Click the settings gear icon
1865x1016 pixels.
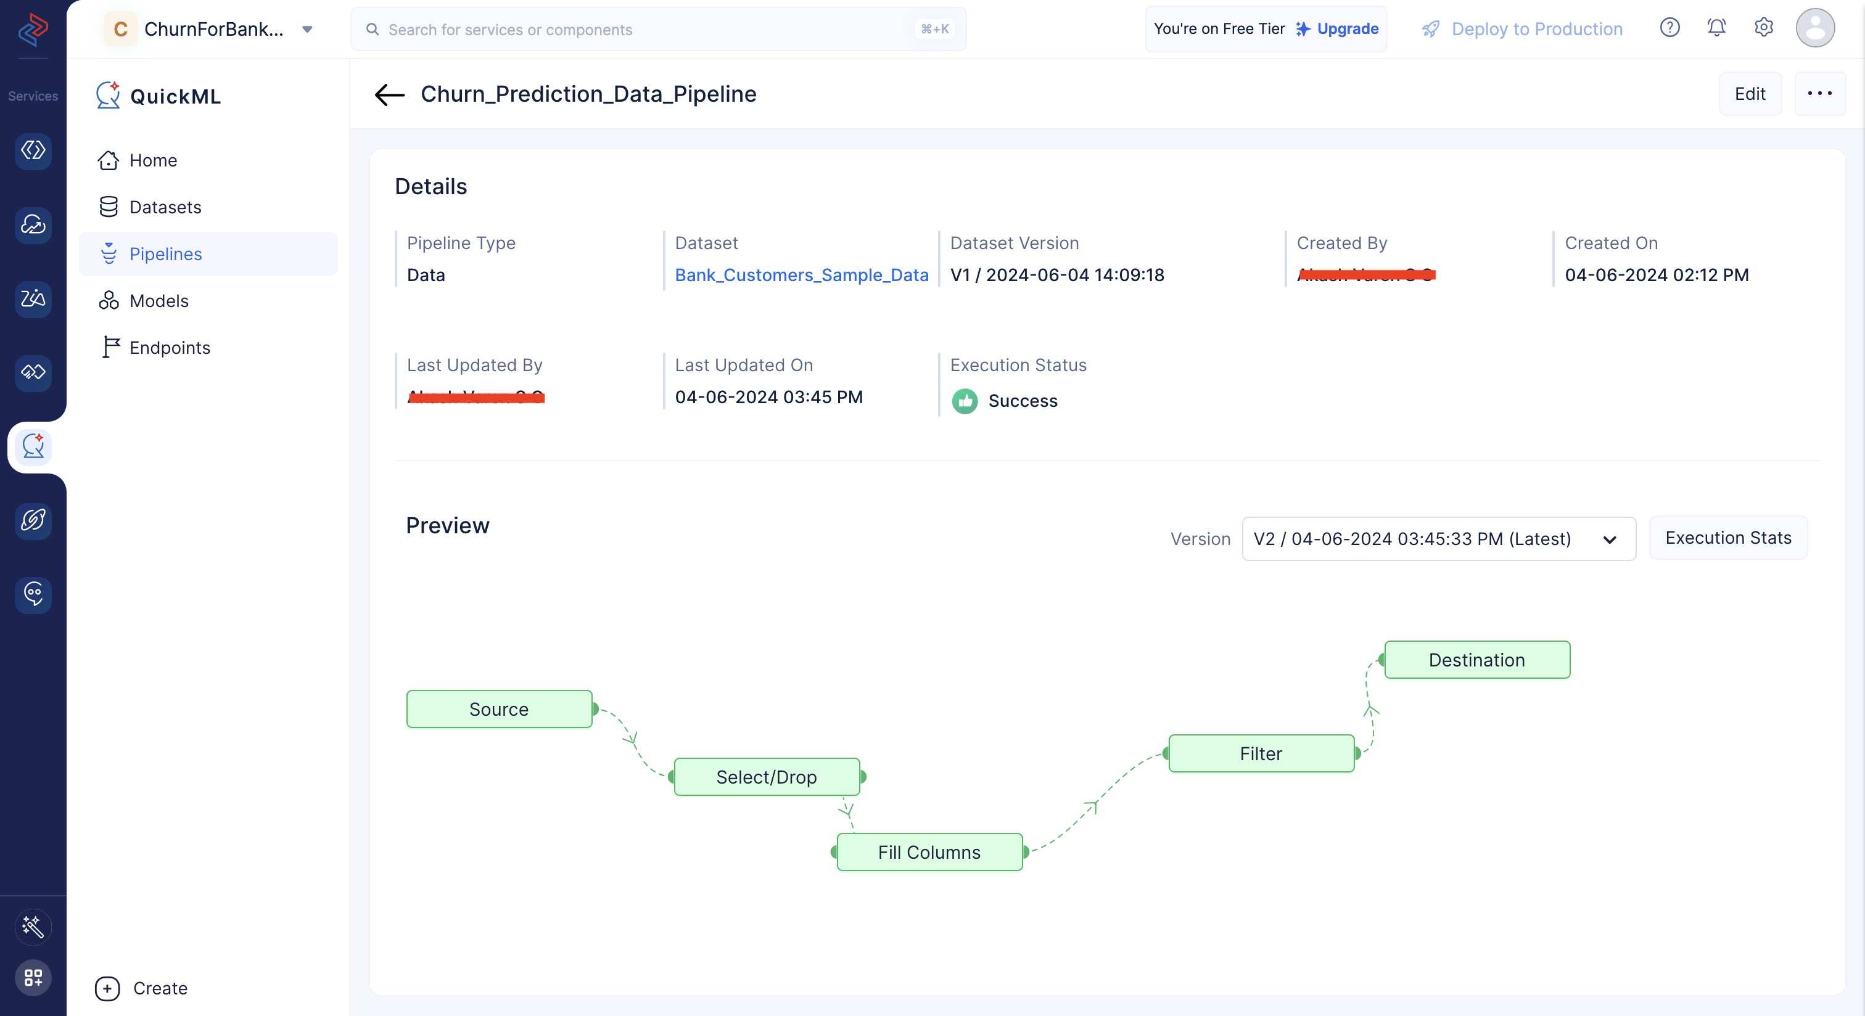click(1765, 28)
